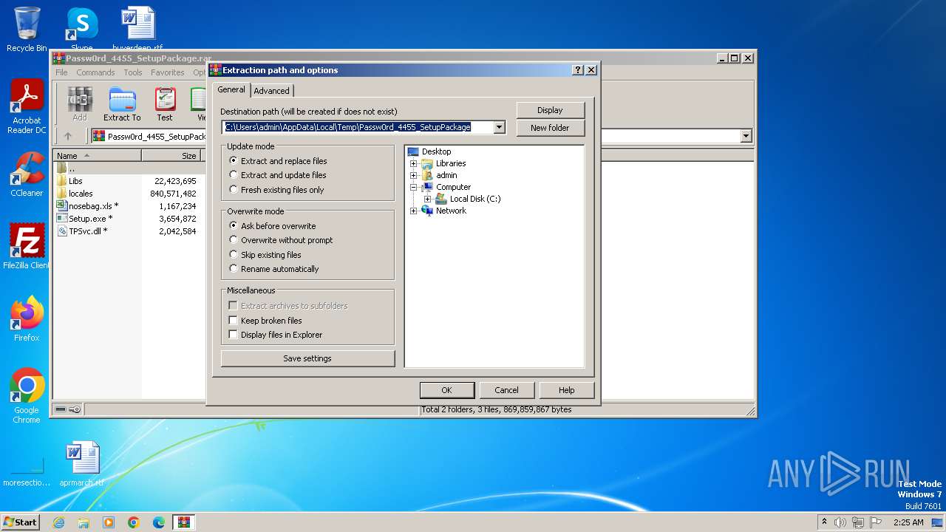Viewport: 946px width, 532px height.
Task: Show hidden system tray icons arrow
Action: click(x=824, y=522)
